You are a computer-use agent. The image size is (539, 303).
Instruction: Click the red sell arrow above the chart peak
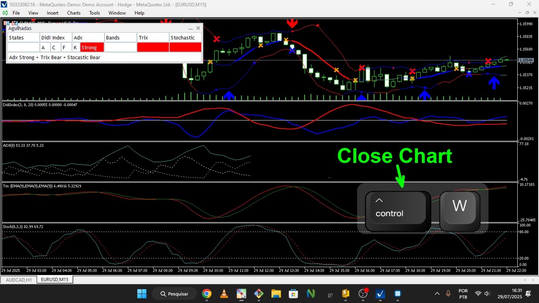point(292,22)
